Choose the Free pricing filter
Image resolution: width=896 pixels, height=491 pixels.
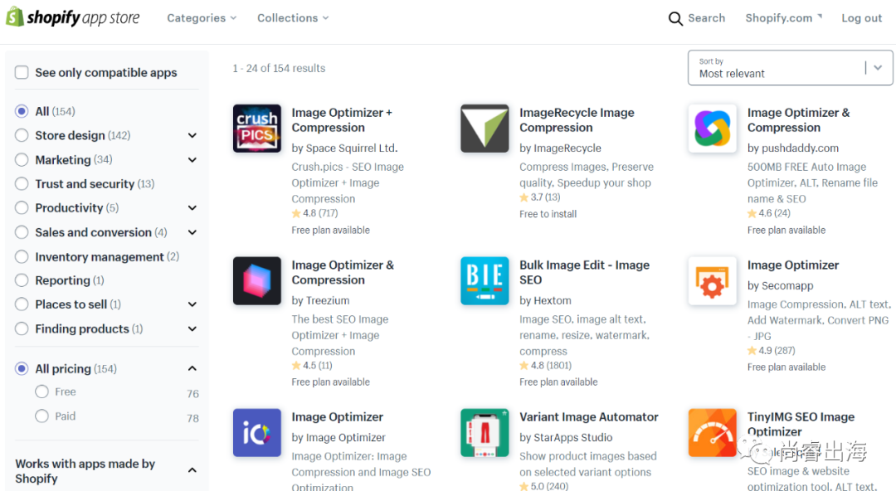[41, 391]
